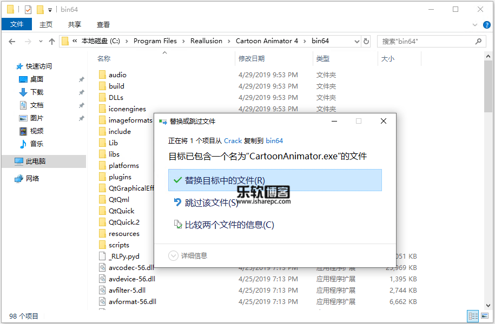Sort by 大小 column header
The width and height of the screenshot is (495, 324).
[388, 59]
